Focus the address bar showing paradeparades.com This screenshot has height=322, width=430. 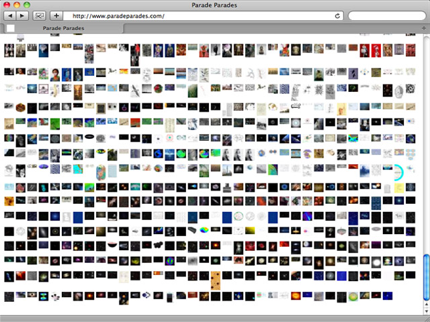tap(203, 16)
